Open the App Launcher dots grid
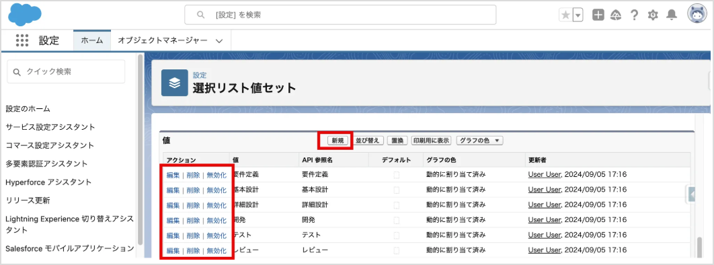 (x=22, y=40)
